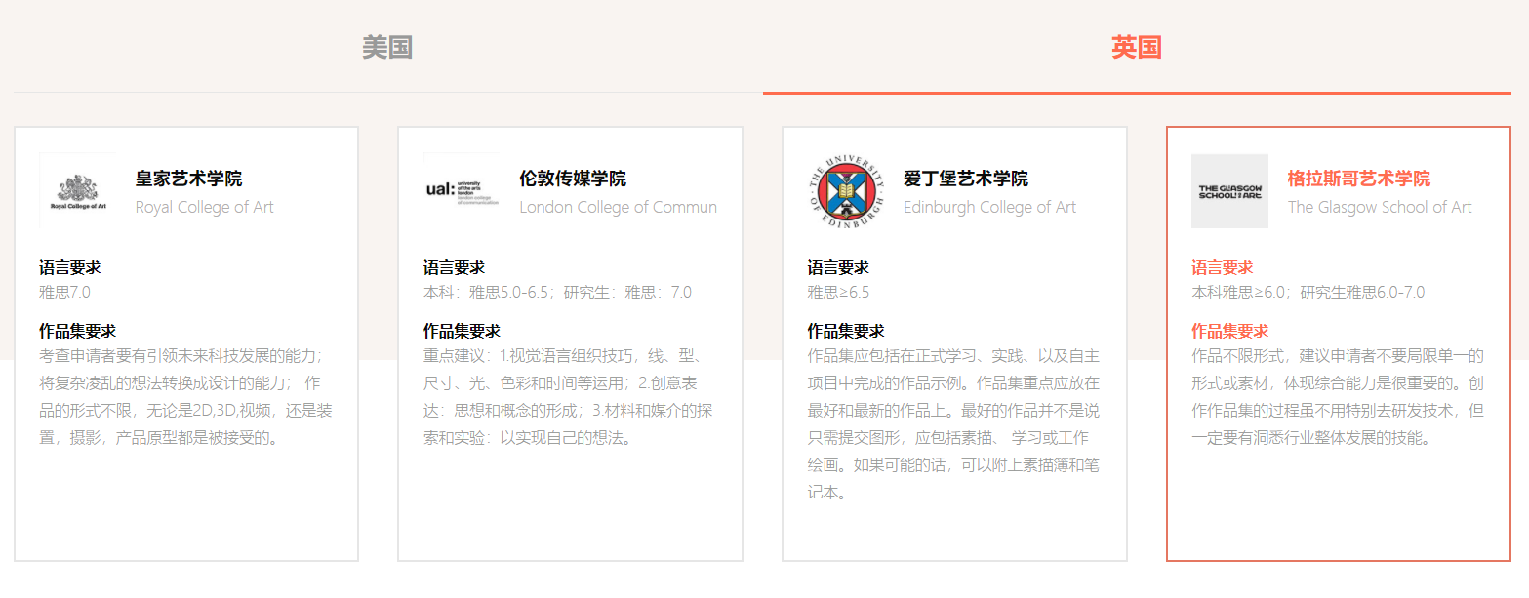This screenshot has width=1529, height=598.
Task: Click the Edinburgh College of Art subtitle
Action: tap(989, 207)
